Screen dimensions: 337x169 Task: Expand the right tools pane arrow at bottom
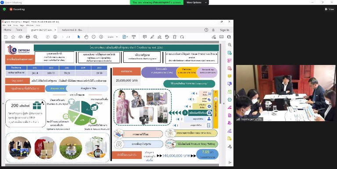(229, 162)
